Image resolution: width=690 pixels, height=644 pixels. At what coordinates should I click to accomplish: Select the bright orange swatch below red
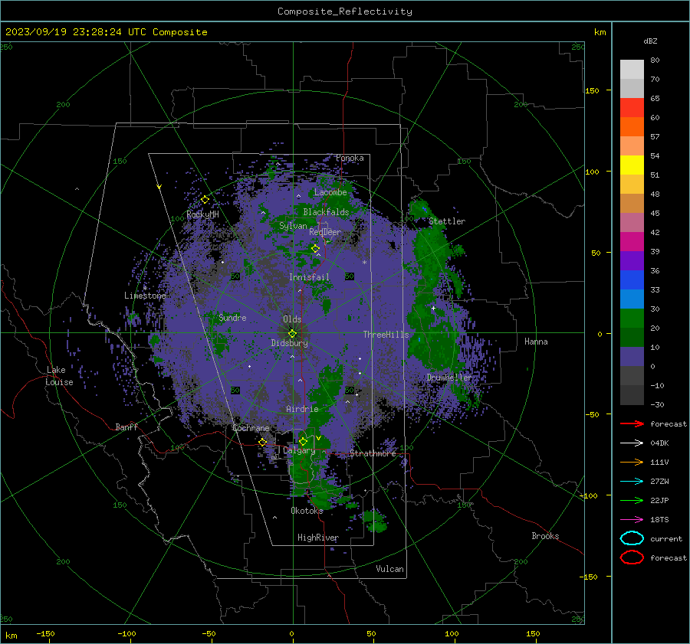coord(632,127)
